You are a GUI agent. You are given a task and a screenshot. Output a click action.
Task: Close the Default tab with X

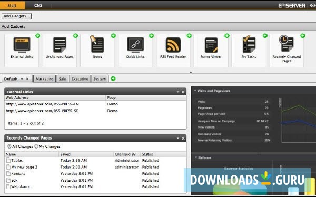pyautogui.click(x=27, y=79)
